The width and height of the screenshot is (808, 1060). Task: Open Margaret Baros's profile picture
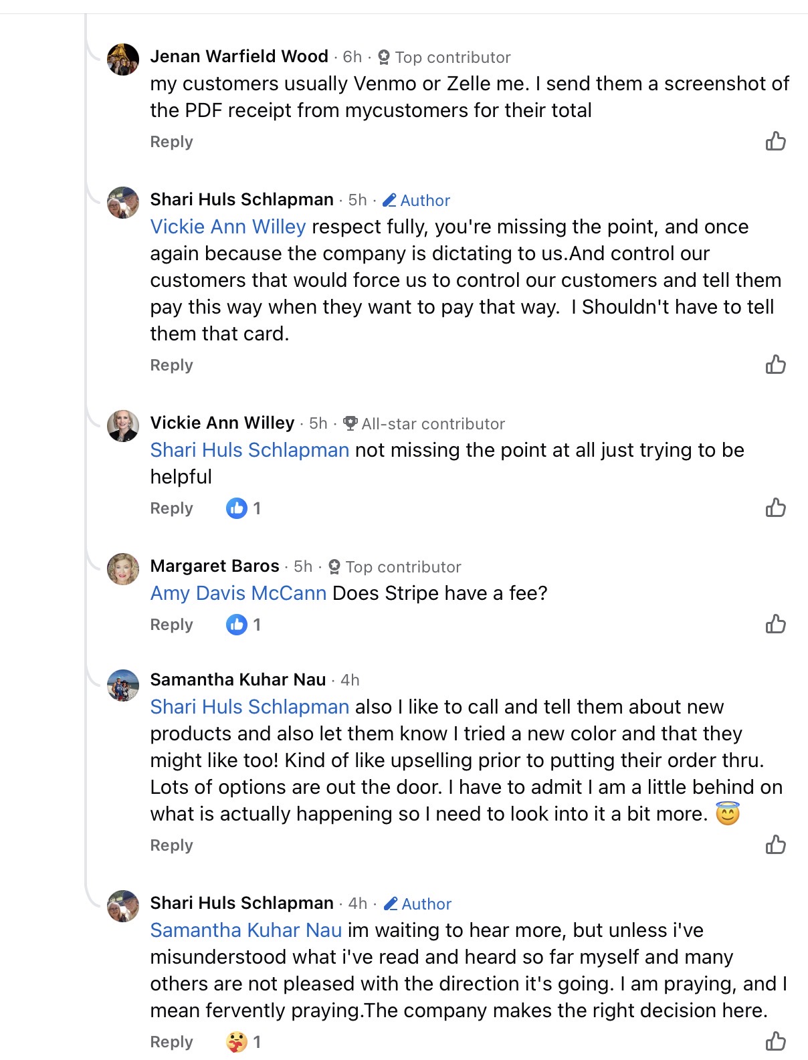pyautogui.click(x=123, y=569)
